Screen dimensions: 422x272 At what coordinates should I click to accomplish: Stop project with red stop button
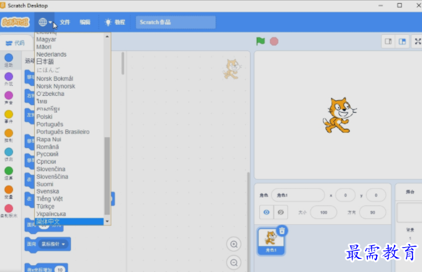(x=274, y=41)
